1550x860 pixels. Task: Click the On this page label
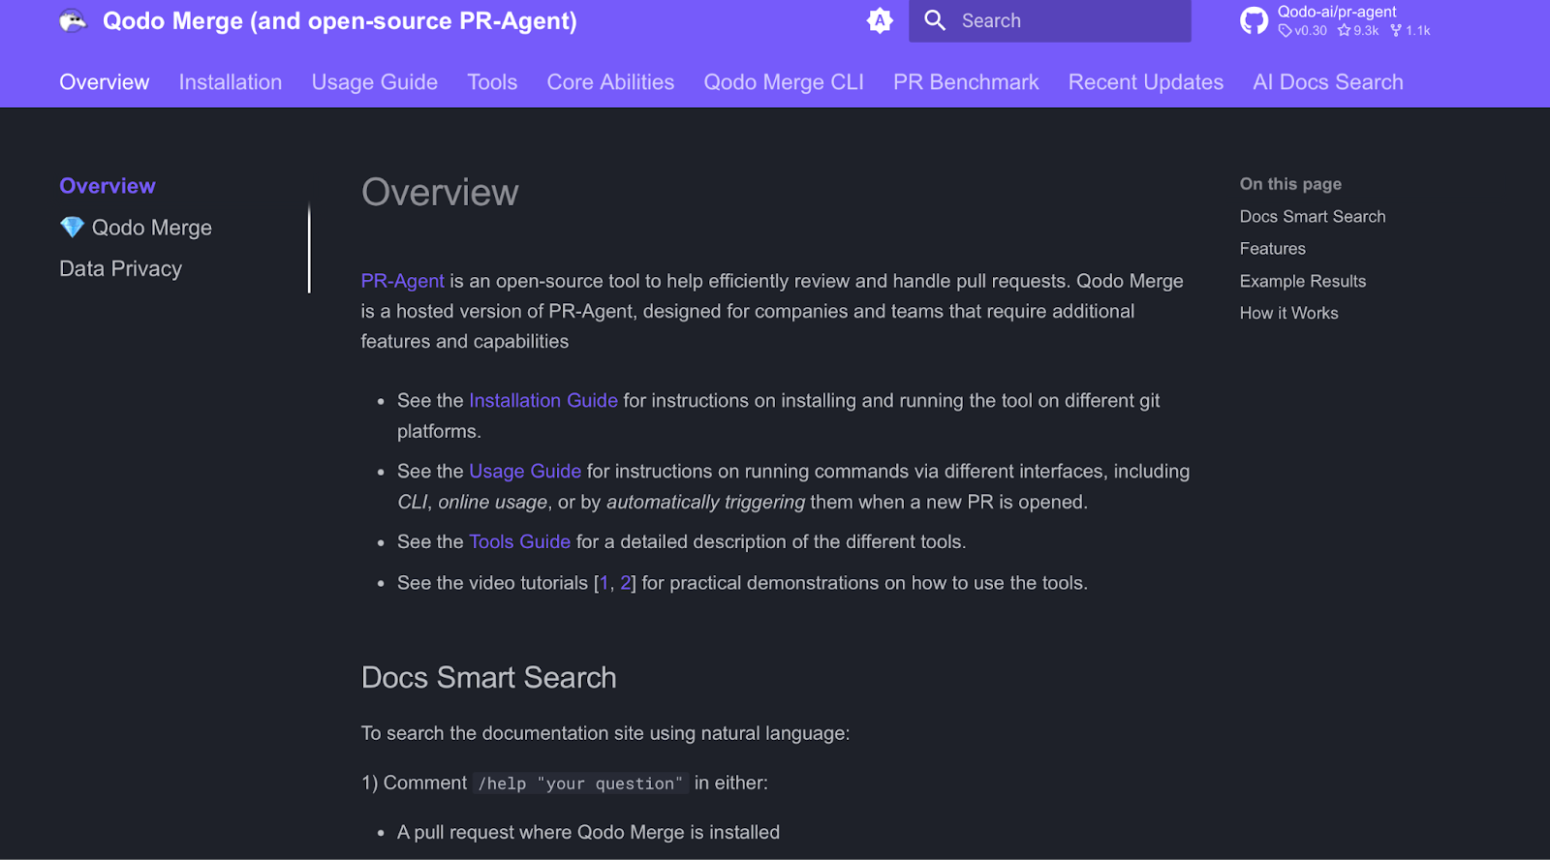click(1290, 184)
